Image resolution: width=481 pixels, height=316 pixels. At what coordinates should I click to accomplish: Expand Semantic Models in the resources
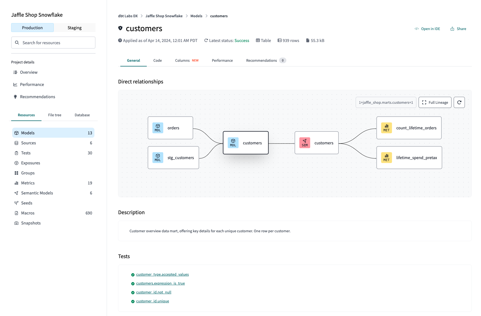tap(37, 193)
